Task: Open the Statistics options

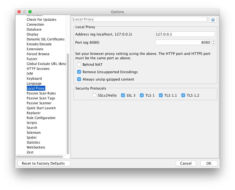Action: (33, 143)
